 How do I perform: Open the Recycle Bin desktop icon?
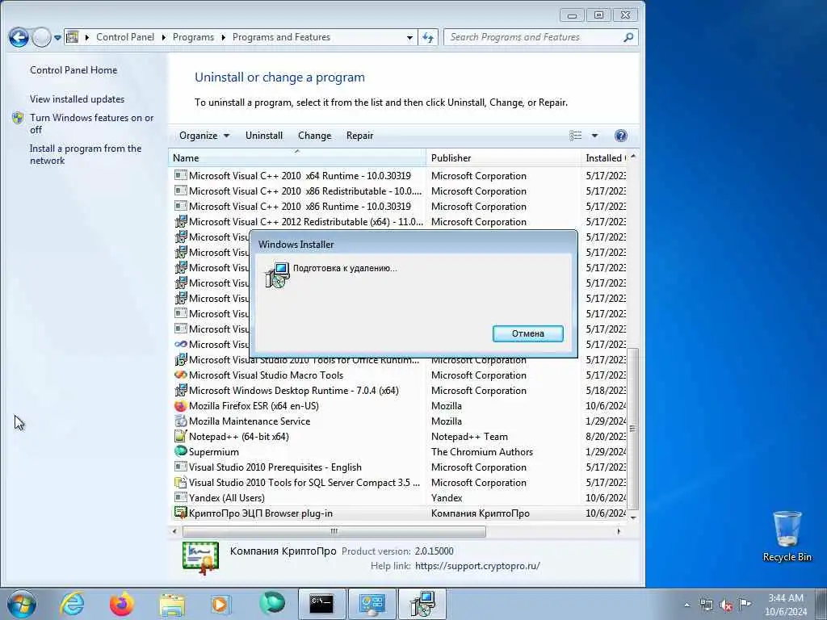pyautogui.click(x=787, y=536)
